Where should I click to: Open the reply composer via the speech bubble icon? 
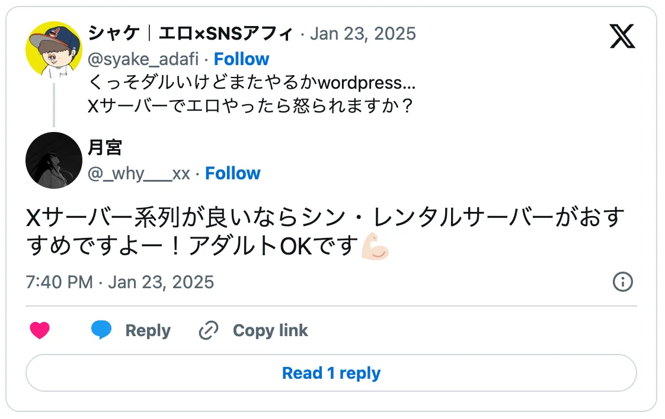pyautogui.click(x=101, y=330)
